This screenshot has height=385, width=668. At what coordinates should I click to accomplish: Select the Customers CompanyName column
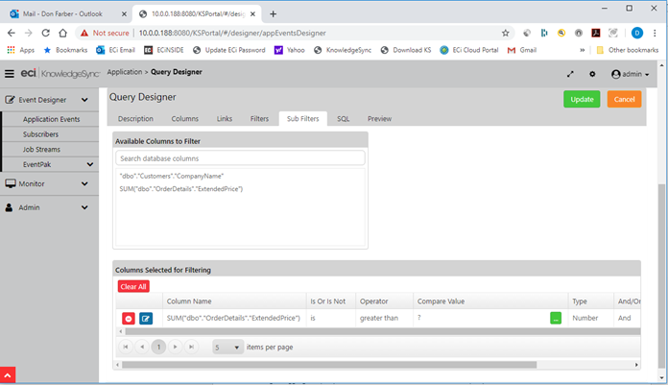point(171,176)
